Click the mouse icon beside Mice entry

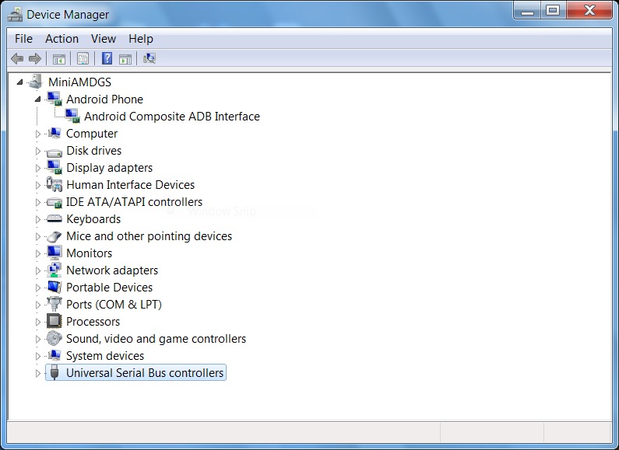55,236
